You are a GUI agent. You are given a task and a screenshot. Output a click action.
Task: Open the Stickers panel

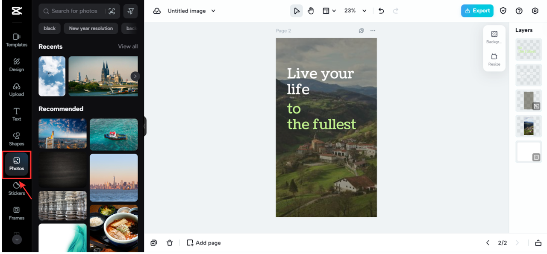pos(17,189)
